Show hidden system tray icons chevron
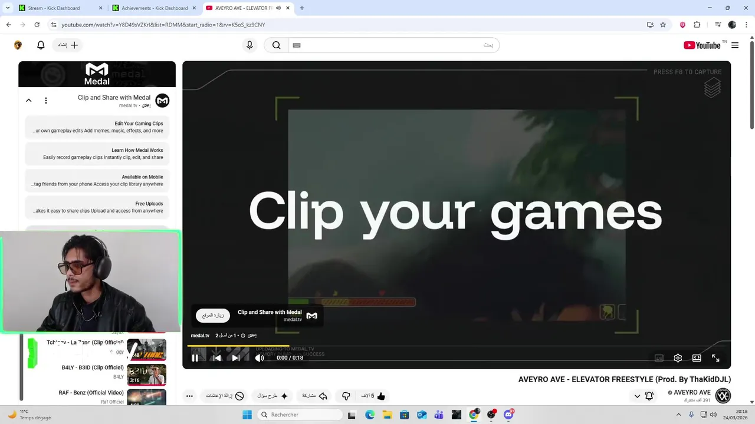The image size is (755, 424). (x=679, y=415)
